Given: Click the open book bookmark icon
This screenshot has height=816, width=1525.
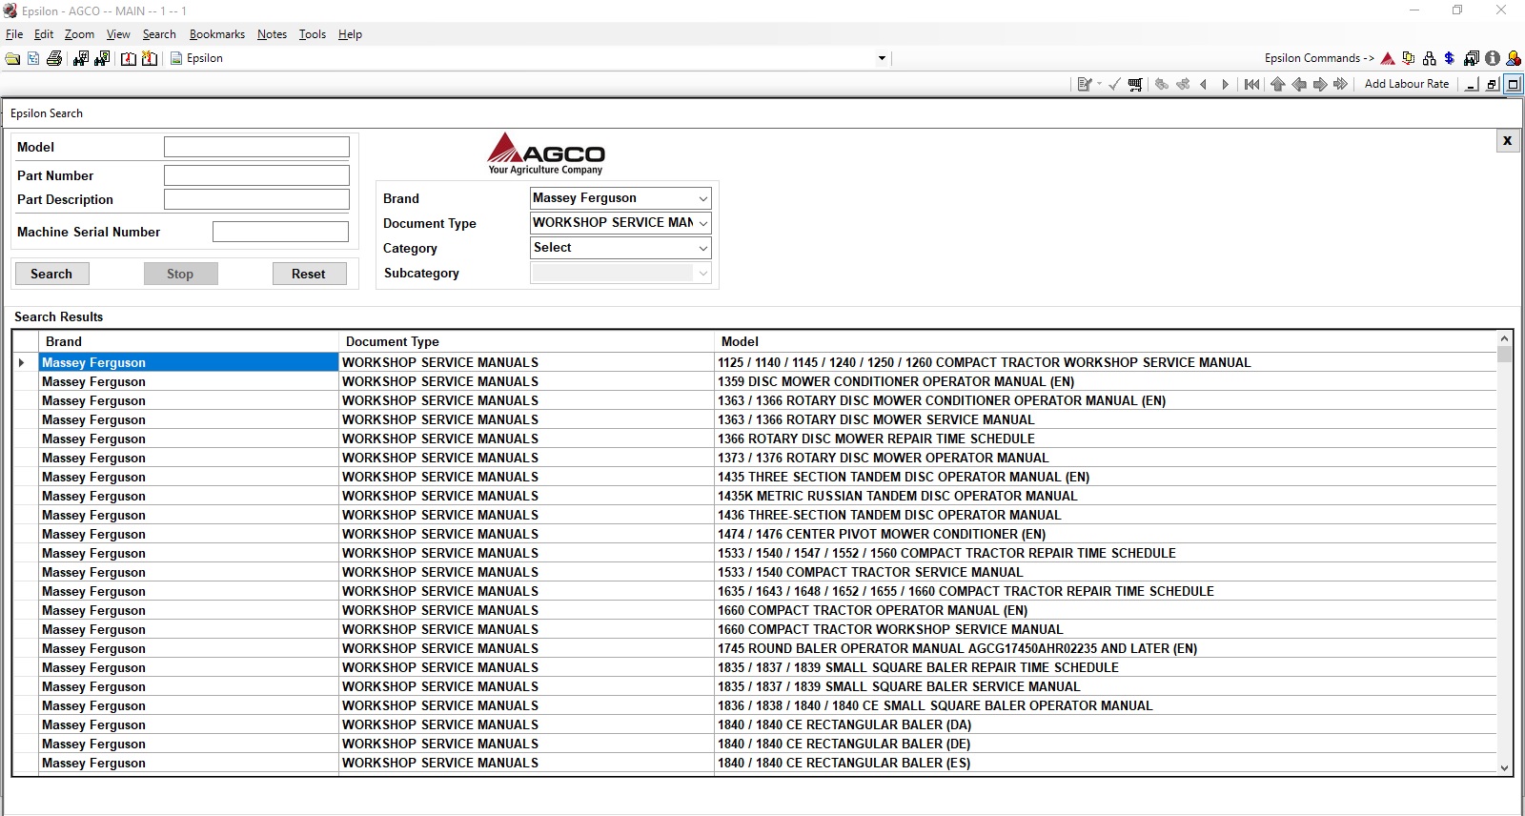Looking at the screenshot, I should (x=129, y=58).
